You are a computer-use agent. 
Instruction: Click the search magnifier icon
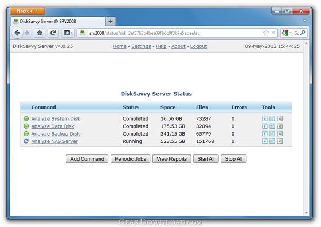[303, 33]
